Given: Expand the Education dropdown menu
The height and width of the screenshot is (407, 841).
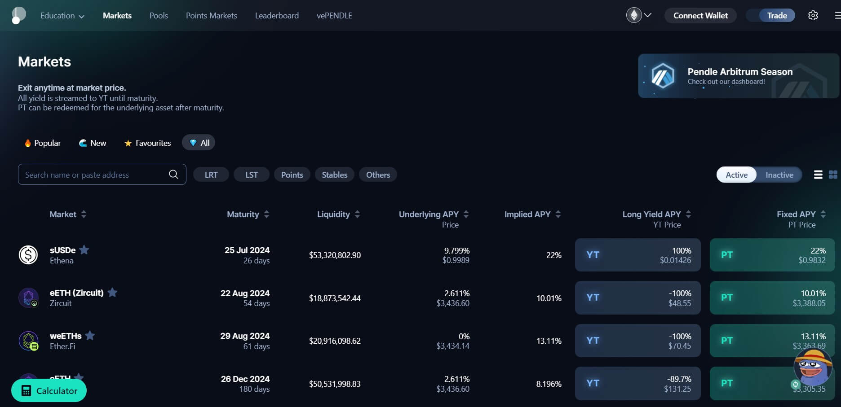Looking at the screenshot, I should 62,16.
